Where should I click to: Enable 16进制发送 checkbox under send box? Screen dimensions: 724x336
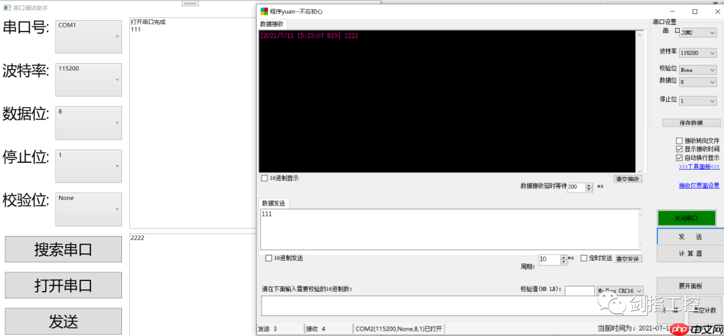click(269, 258)
